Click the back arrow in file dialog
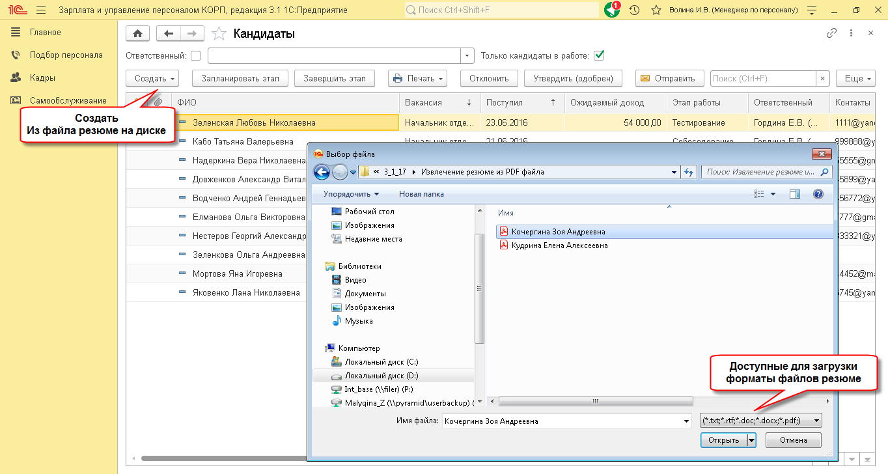The image size is (888, 474). point(322,172)
